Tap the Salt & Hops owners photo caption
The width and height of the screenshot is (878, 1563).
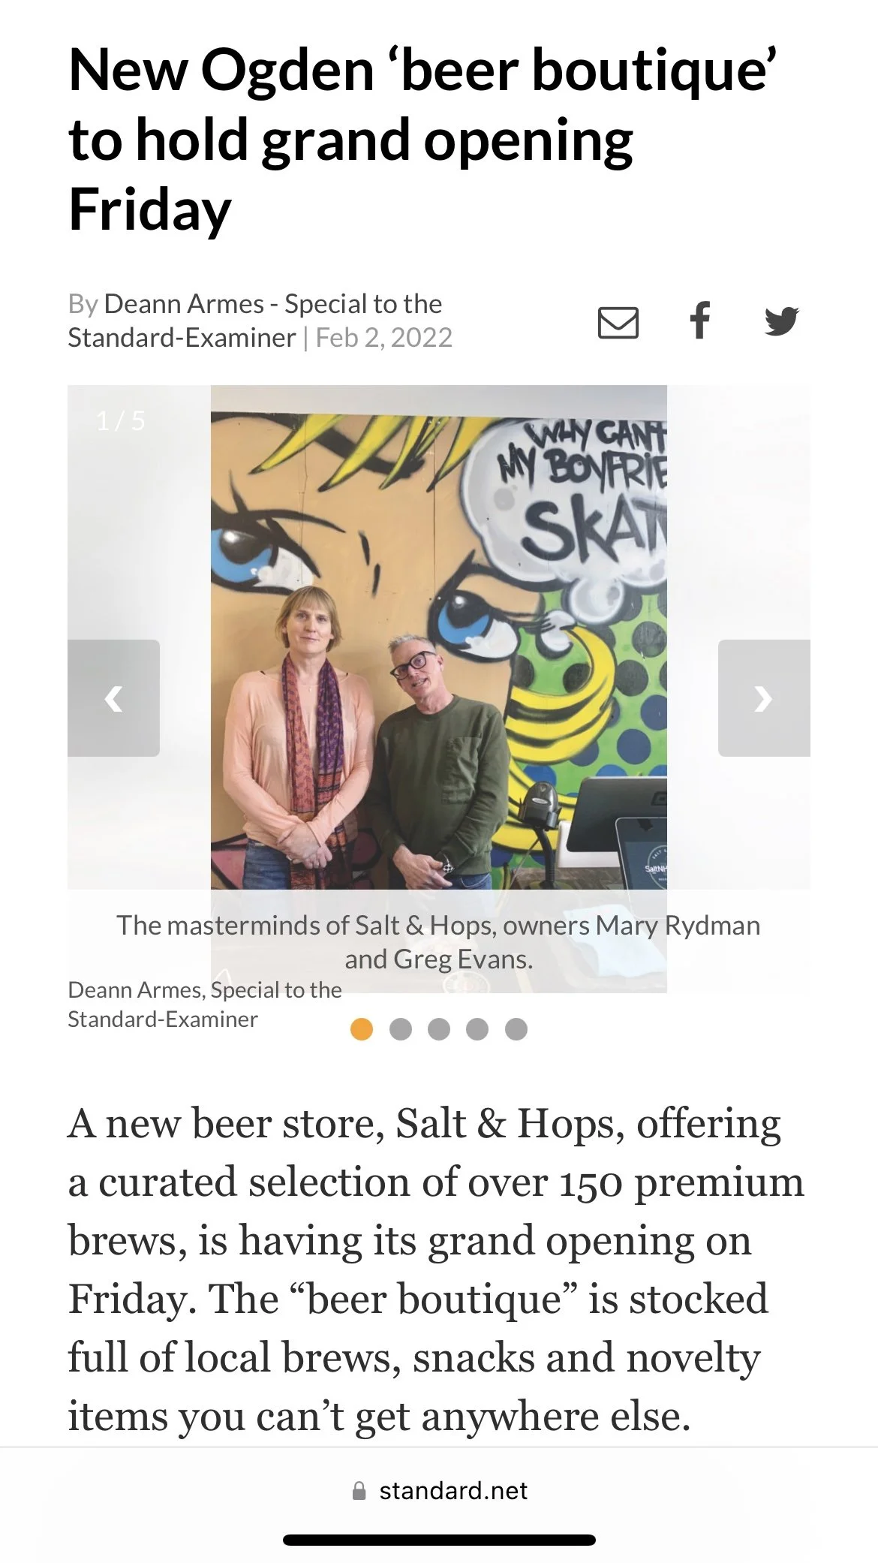click(439, 941)
